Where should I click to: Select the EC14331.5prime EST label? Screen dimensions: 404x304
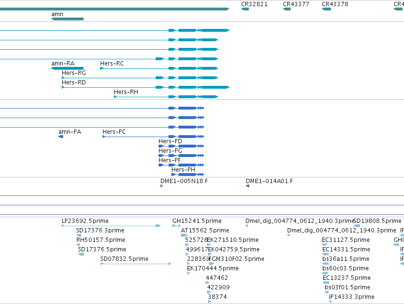pos(346,249)
